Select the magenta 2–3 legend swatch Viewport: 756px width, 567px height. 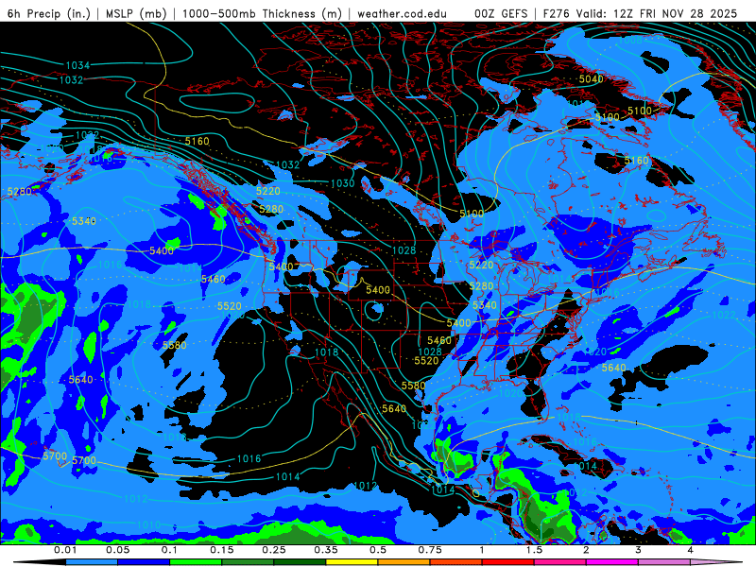click(x=612, y=562)
